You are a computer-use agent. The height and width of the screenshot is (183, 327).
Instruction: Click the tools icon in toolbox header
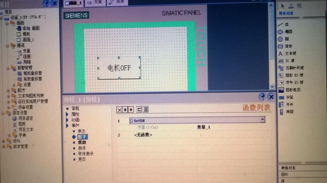click(x=300, y=6)
